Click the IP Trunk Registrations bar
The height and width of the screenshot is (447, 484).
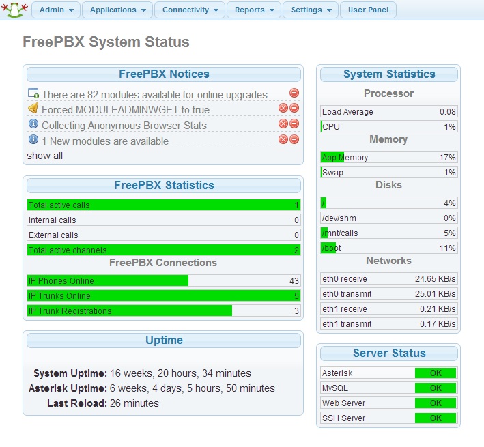(164, 311)
